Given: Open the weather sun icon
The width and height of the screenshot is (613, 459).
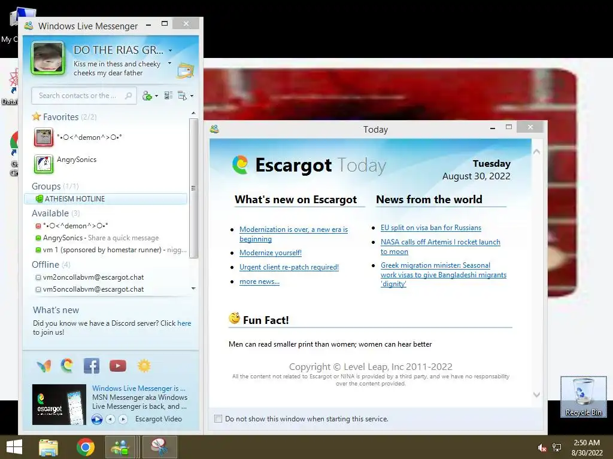Looking at the screenshot, I should coord(144,366).
